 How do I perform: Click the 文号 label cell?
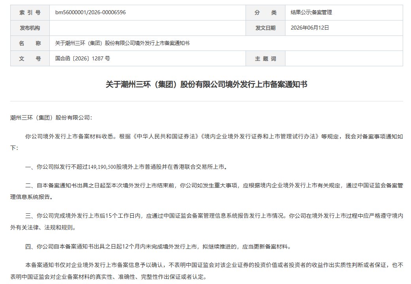tap(30, 58)
